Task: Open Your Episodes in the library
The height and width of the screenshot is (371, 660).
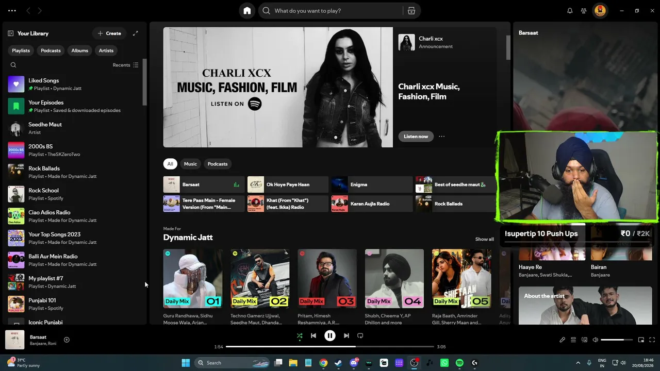Action: pos(75,106)
